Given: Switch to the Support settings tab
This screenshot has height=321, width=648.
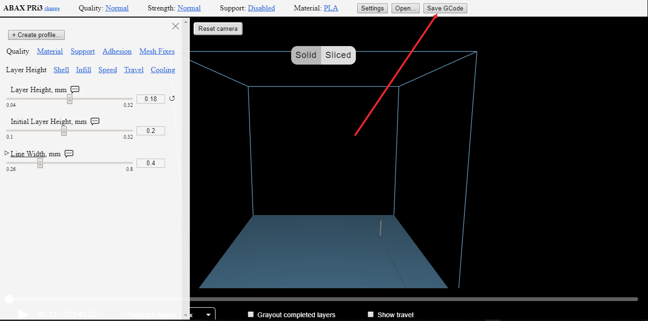Looking at the screenshot, I should point(83,51).
